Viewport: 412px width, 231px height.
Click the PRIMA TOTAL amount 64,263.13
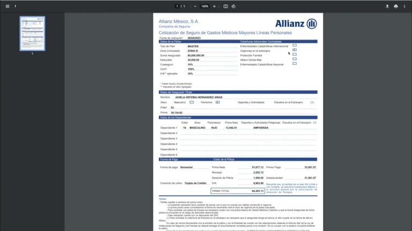click(x=257, y=191)
